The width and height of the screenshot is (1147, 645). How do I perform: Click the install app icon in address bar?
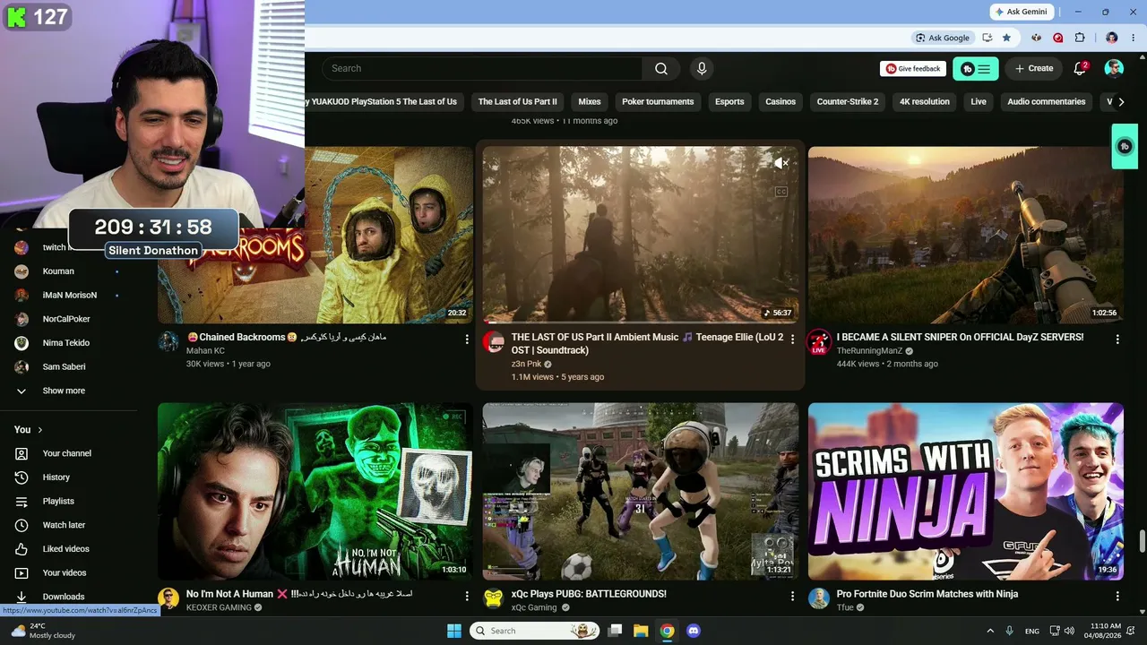(987, 38)
